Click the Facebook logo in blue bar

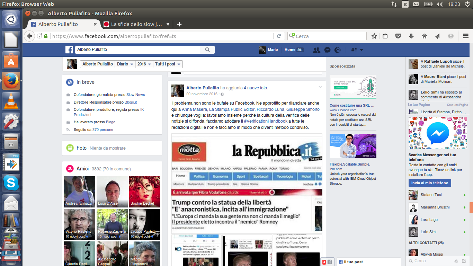[69, 50]
